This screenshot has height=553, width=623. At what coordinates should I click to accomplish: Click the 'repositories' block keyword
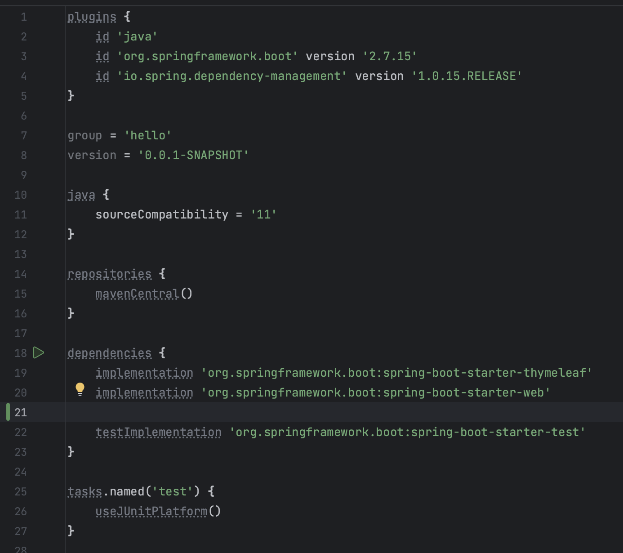tap(110, 274)
